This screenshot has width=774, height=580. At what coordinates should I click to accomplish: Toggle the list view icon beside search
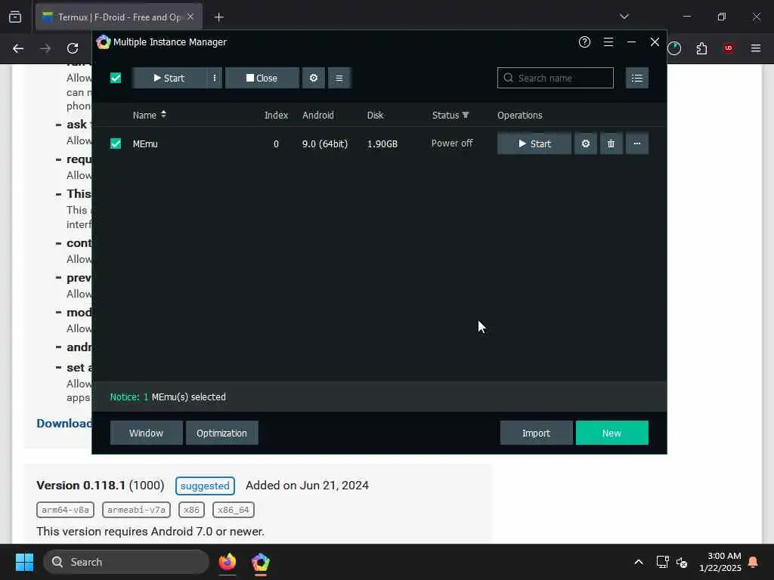[636, 78]
